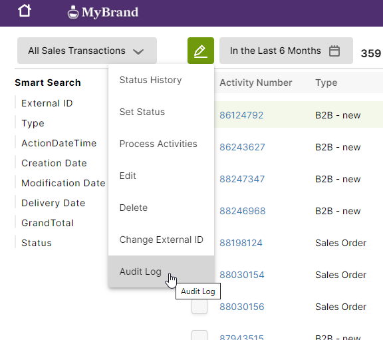Click the MyBrand logo
This screenshot has height=340, width=383.
[103, 12]
